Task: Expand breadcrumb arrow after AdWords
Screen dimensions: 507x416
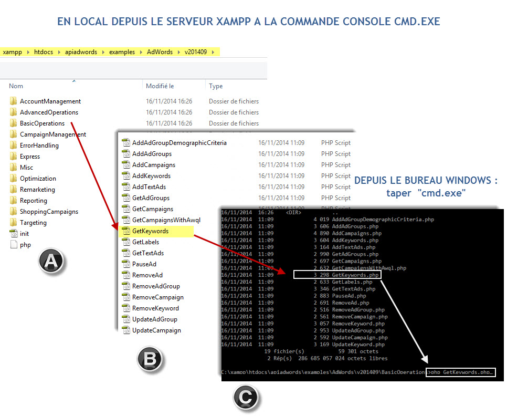Action: pos(179,52)
